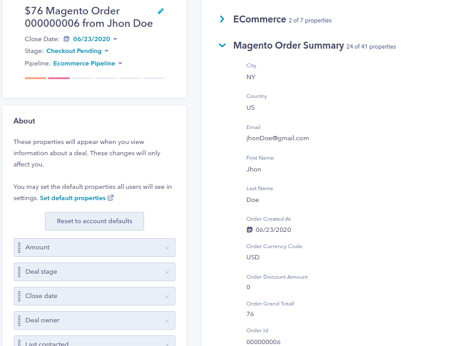Click the Order Id value 000000006
This screenshot has height=346, width=468.
tap(263, 342)
